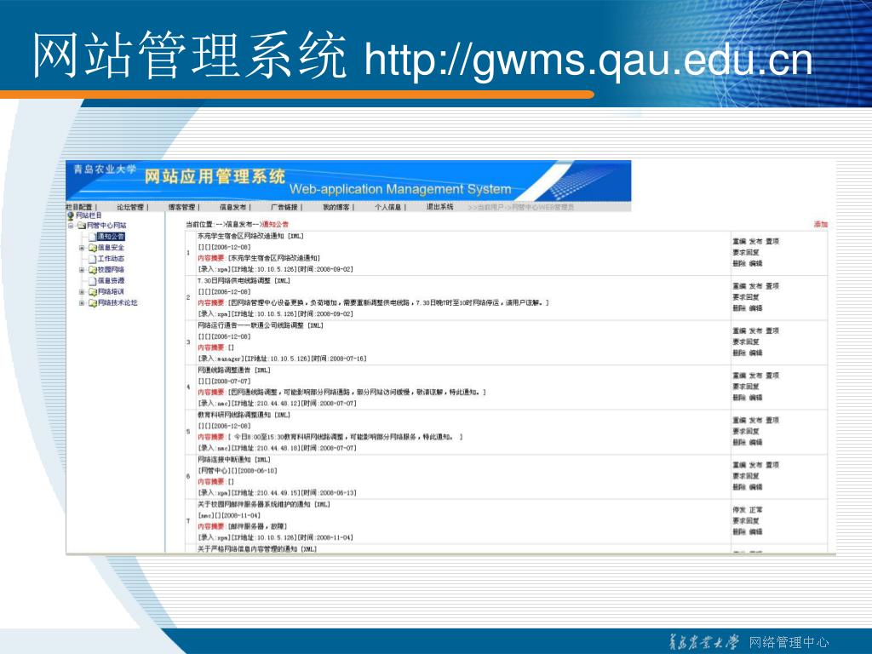This screenshot has width=872, height=654.
Task: Expand the 网络培训 tree node
Action: (82, 292)
